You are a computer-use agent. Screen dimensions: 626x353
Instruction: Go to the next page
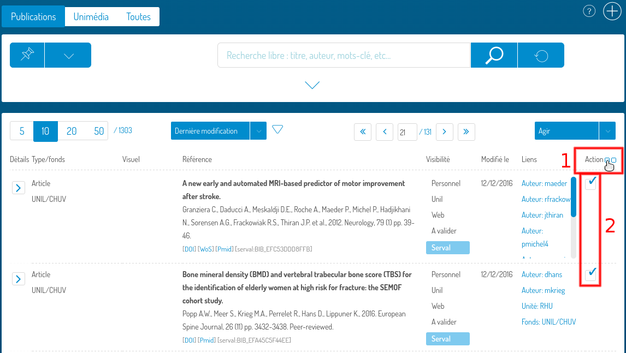[x=444, y=131]
